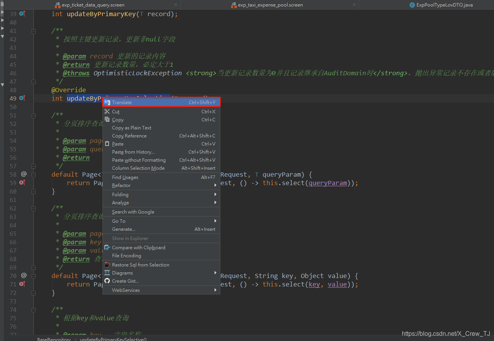Click line number 49 in the gutter
The height and width of the screenshot is (341, 494).
(x=13, y=98)
